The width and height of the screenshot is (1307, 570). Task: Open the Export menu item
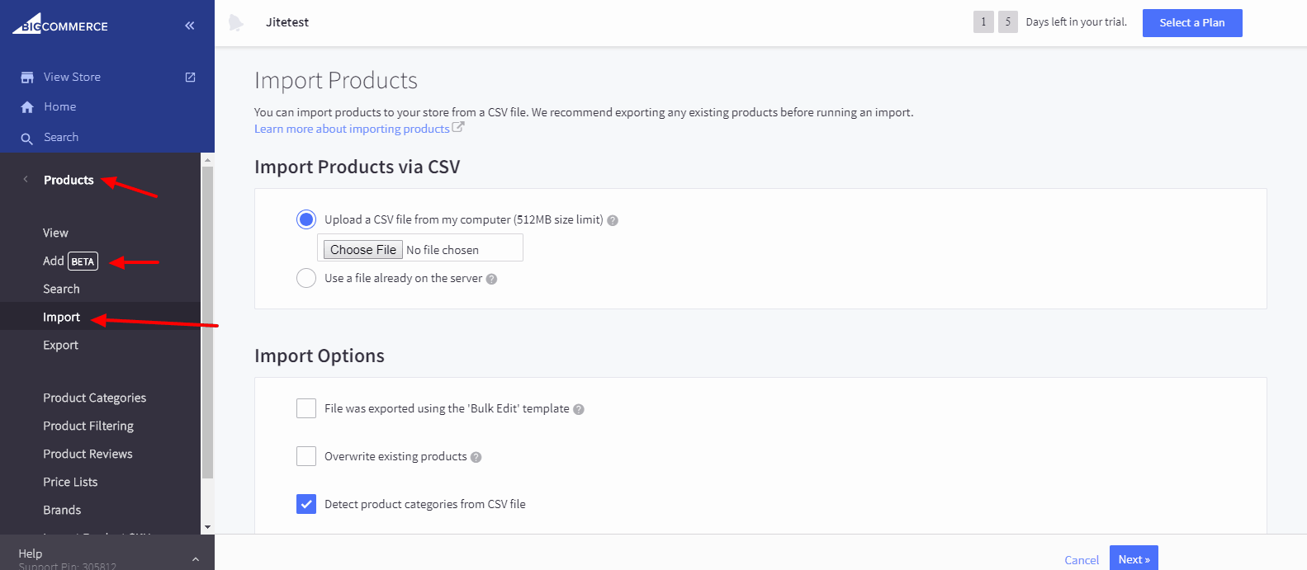pos(60,345)
